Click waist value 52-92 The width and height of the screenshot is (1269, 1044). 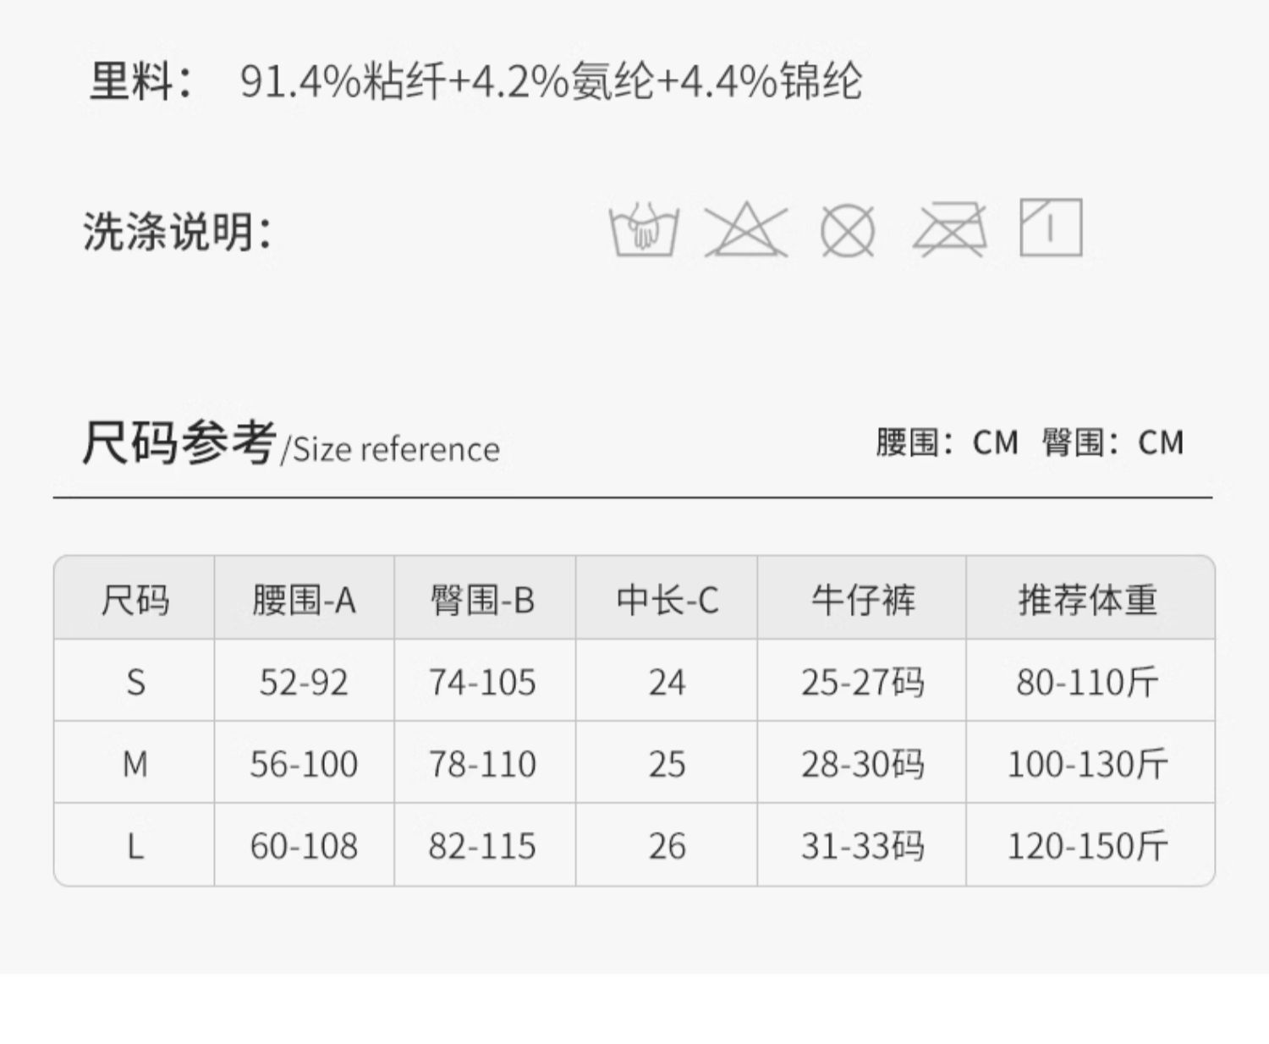(x=304, y=682)
